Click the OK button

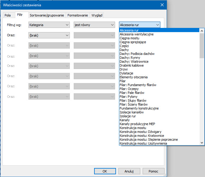click(105, 171)
